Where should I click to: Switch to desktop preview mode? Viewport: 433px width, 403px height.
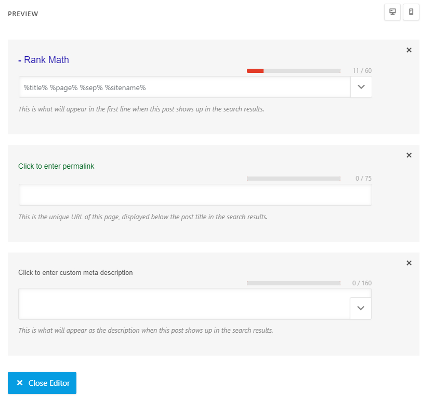392,12
